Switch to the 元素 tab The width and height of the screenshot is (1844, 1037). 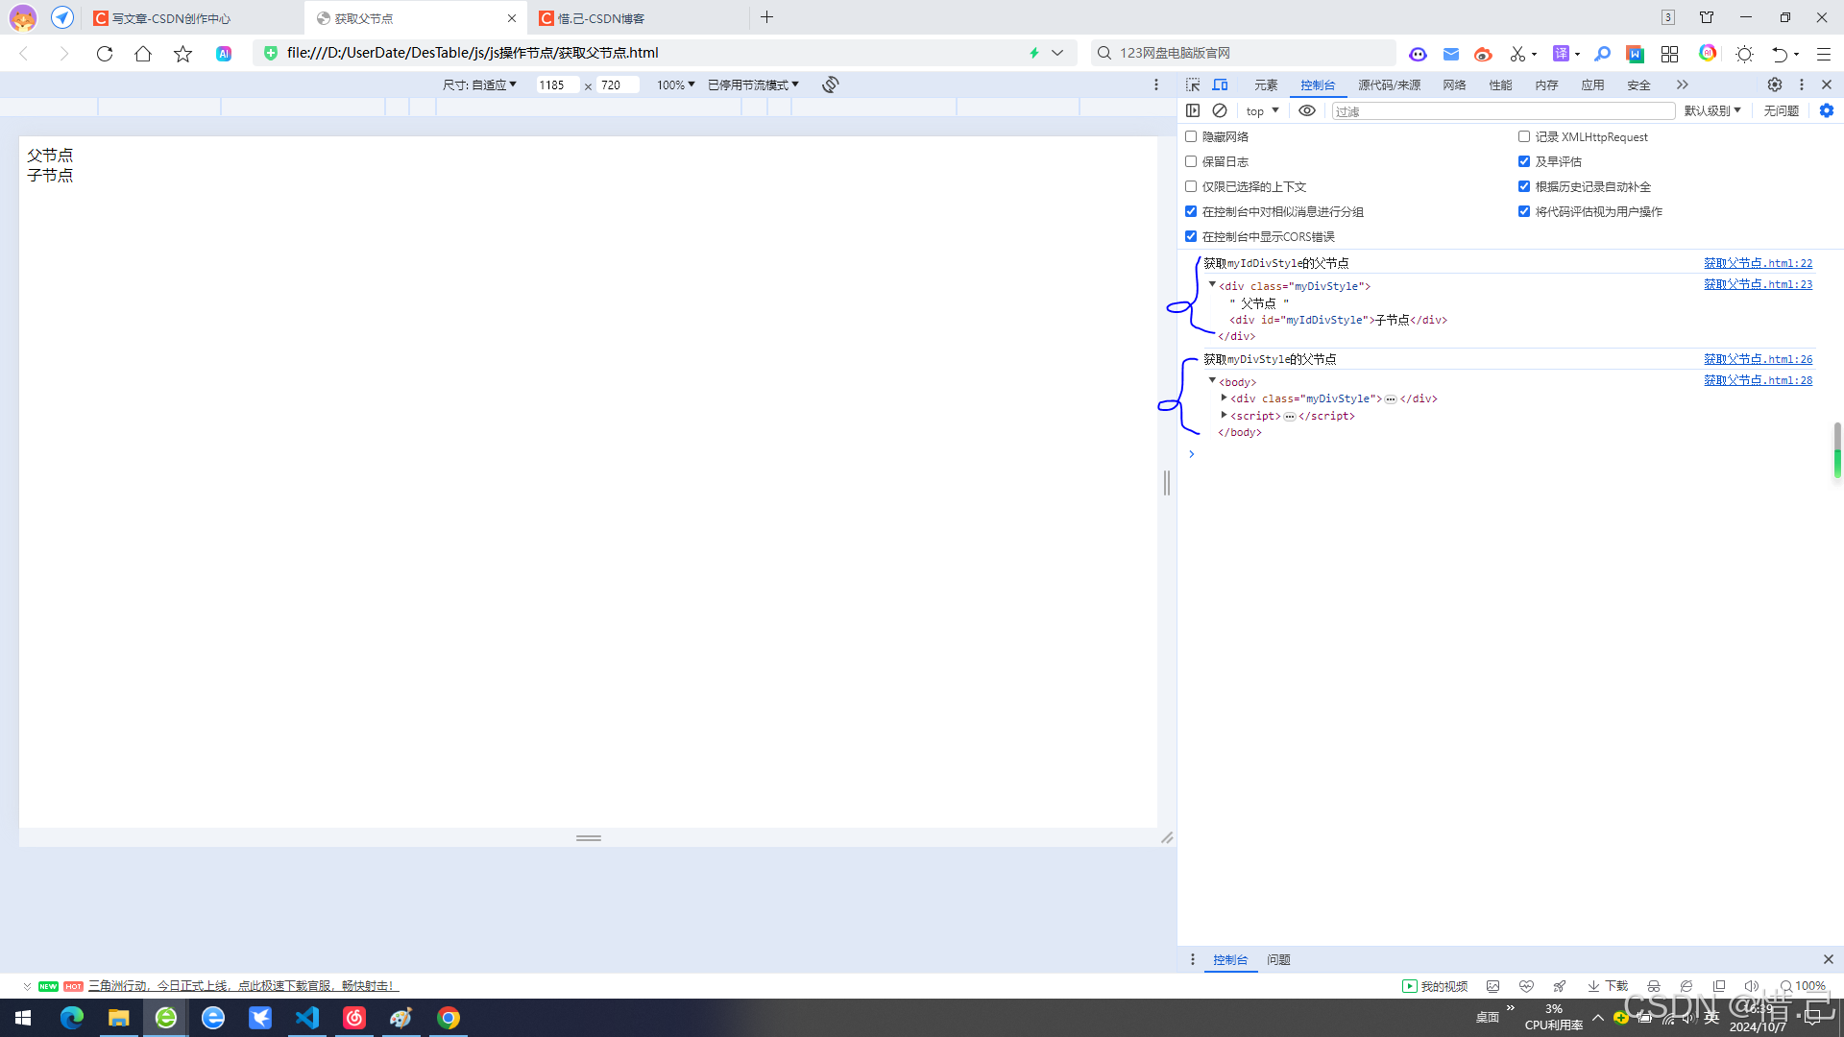pos(1266,84)
